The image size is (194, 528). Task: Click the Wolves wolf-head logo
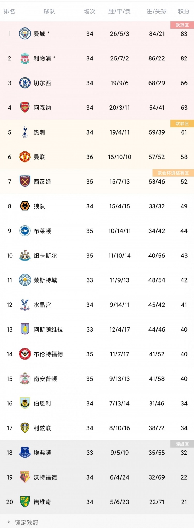point(25,206)
